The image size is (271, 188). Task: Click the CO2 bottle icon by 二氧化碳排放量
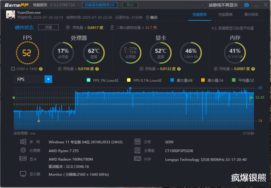coord(112,27)
